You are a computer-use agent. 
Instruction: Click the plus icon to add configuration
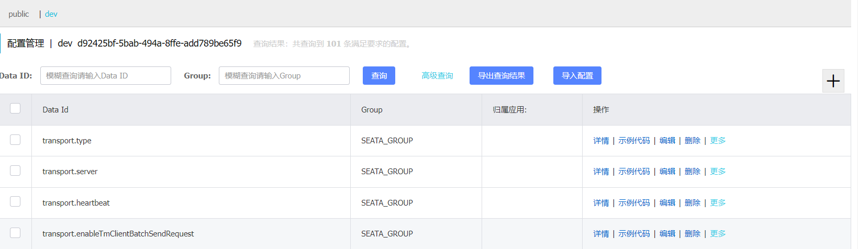pyautogui.click(x=833, y=81)
